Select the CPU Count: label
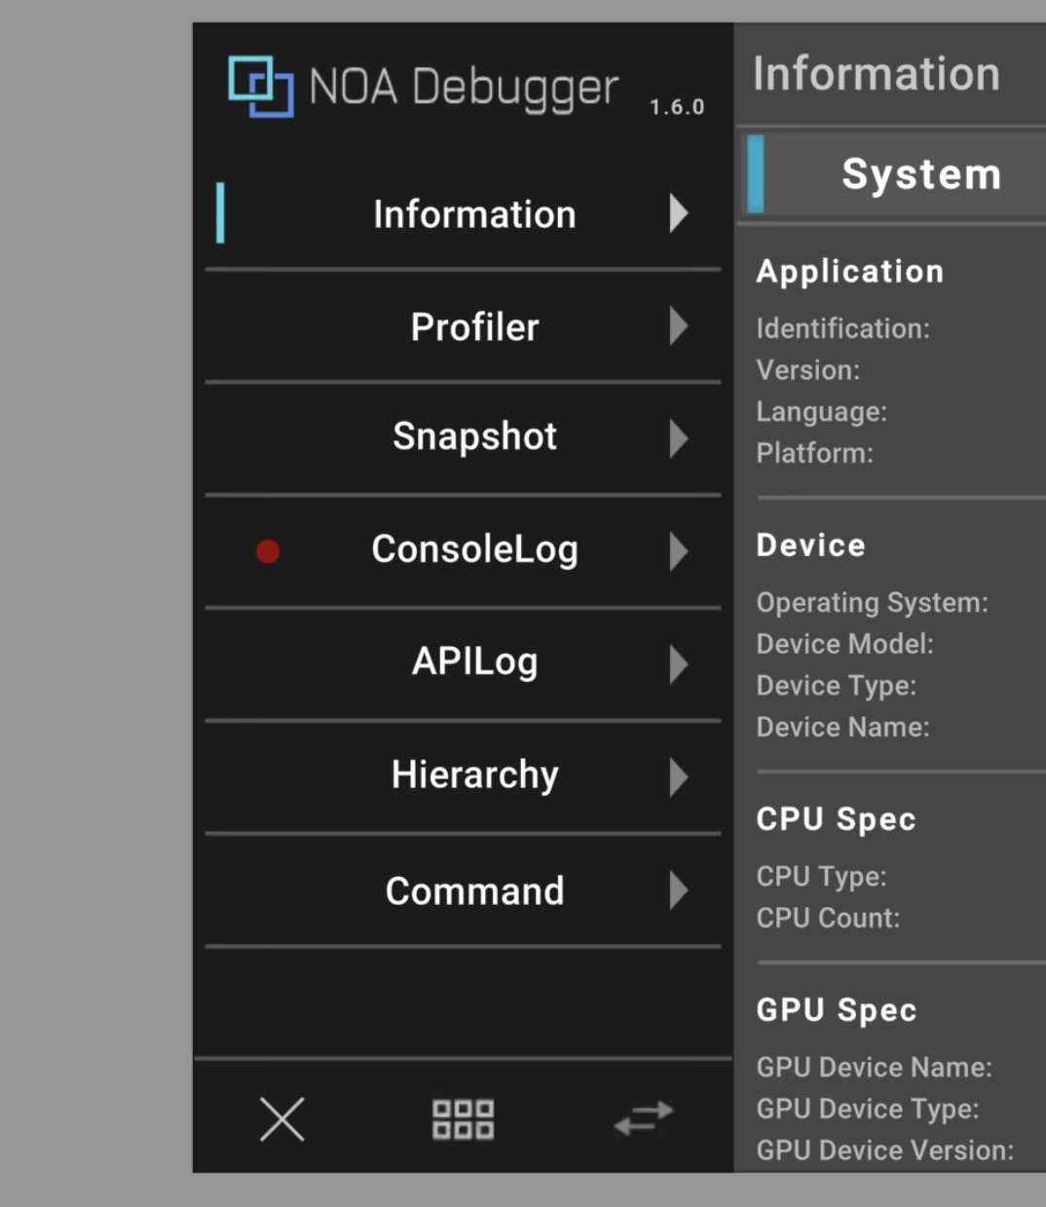 pyautogui.click(x=828, y=918)
